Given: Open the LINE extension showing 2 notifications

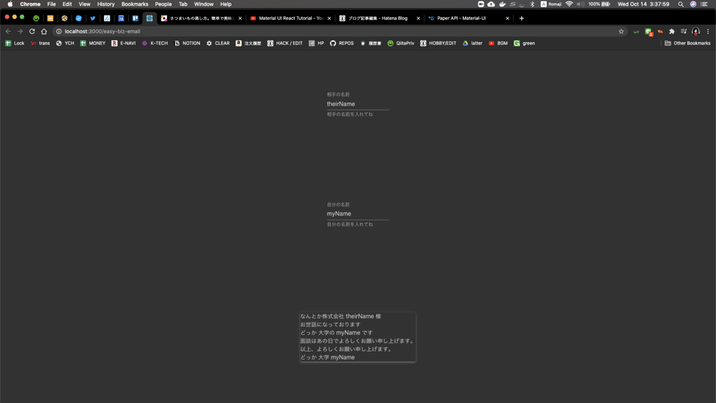Looking at the screenshot, I should (x=648, y=31).
